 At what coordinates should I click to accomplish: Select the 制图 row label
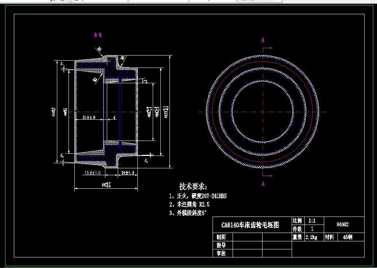click(x=221, y=237)
